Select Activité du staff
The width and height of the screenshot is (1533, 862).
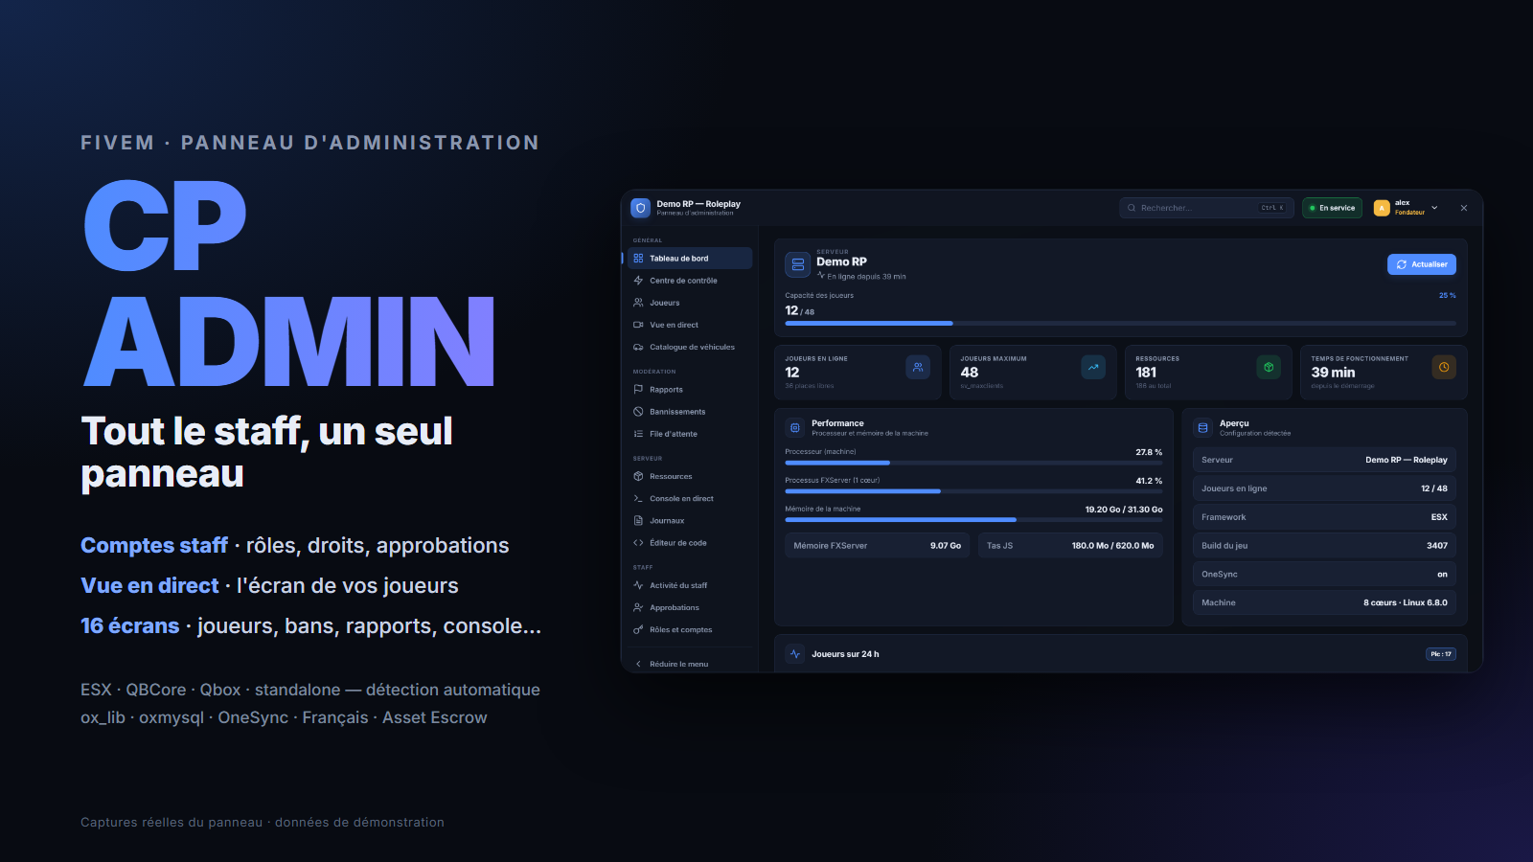coord(690,585)
